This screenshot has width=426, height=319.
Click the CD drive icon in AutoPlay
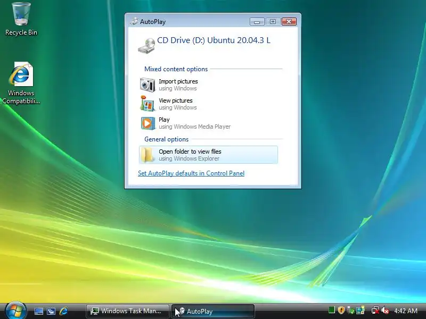click(x=146, y=46)
